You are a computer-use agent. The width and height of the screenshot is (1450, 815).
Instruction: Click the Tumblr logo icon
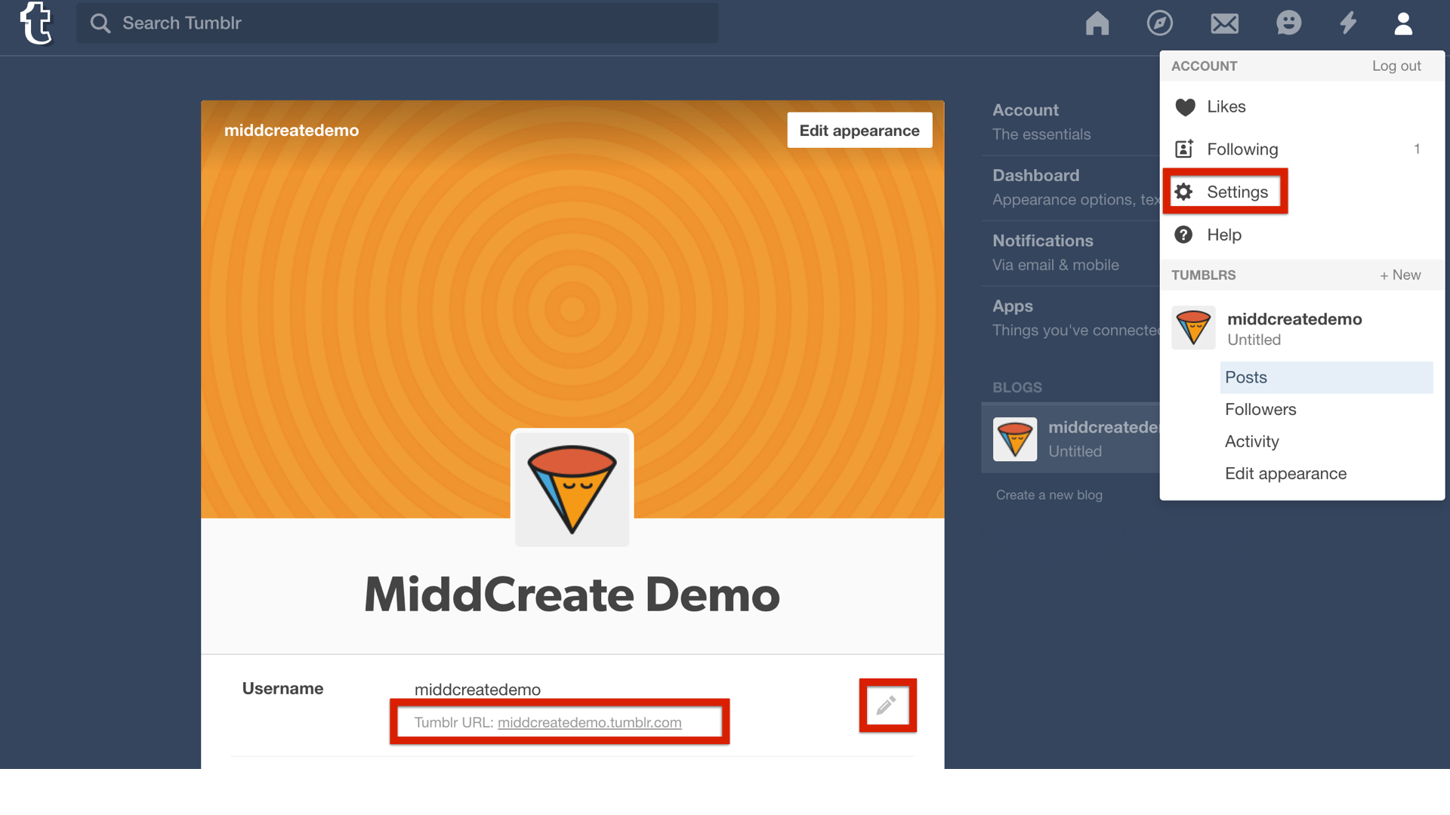coord(35,23)
